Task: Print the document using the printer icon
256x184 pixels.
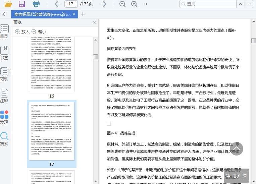Action: point(36,4)
